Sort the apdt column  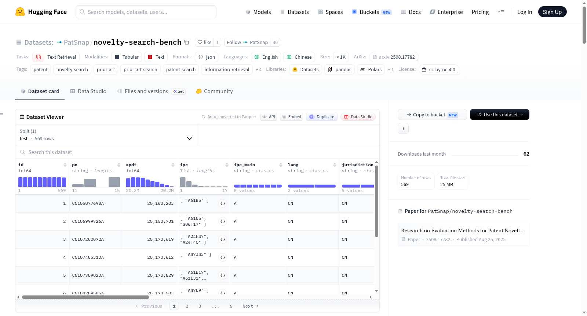coord(173,165)
